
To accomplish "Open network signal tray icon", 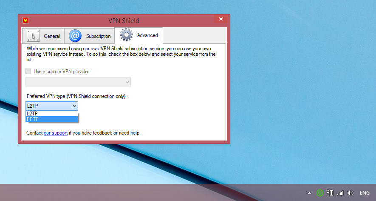I will point(340,193).
